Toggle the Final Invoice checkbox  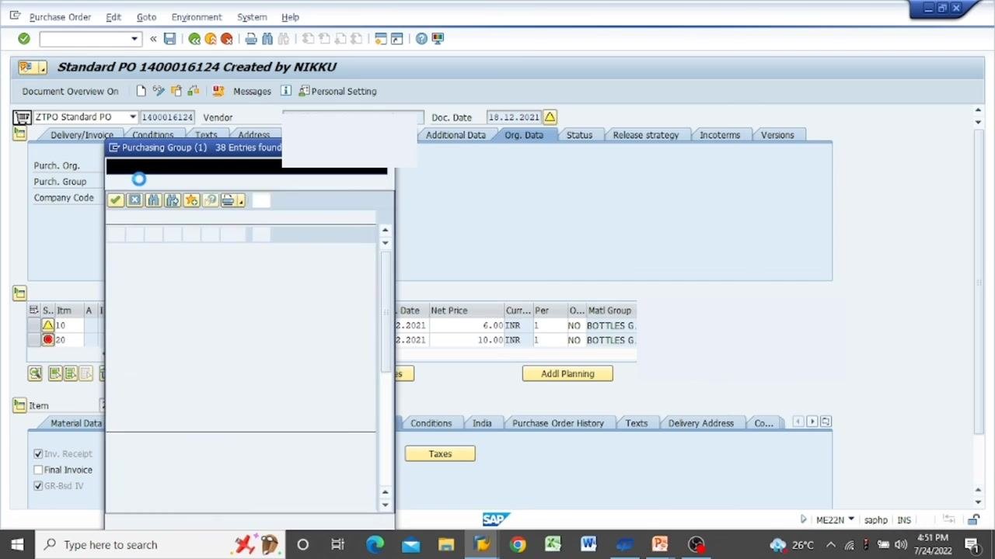[x=38, y=470]
